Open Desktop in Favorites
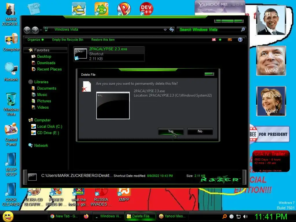296x222 pixels. click(x=44, y=56)
